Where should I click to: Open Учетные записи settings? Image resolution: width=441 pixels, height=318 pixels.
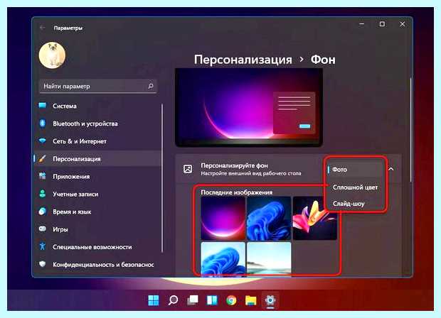point(97,194)
